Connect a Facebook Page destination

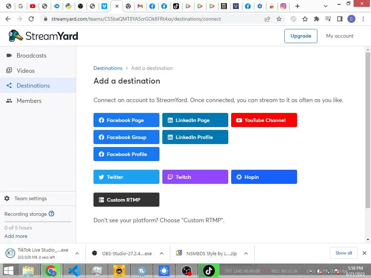pos(126,120)
